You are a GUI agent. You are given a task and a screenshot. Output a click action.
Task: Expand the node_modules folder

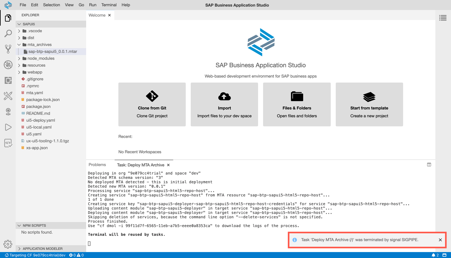click(x=51, y=58)
